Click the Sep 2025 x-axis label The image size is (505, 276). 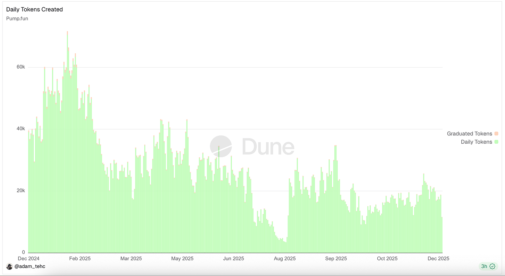pyautogui.click(x=336, y=258)
